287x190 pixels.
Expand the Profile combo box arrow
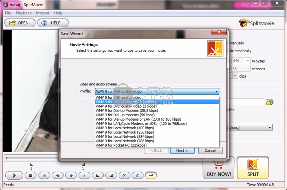click(216, 91)
